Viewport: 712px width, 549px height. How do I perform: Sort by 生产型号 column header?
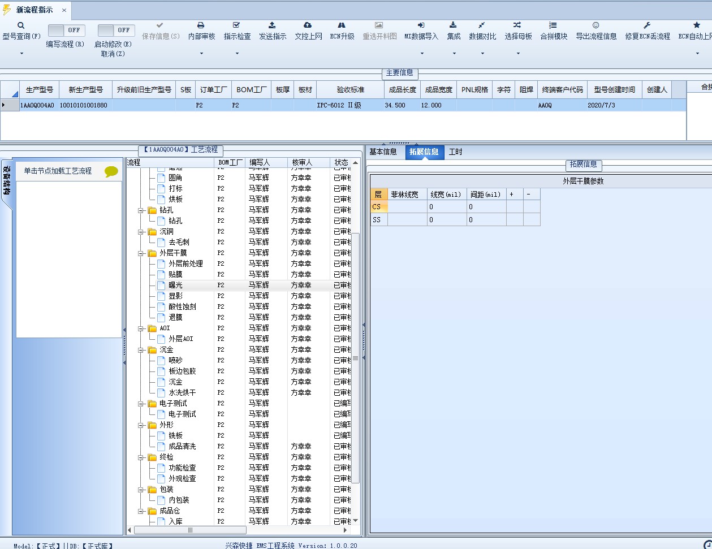coord(40,90)
